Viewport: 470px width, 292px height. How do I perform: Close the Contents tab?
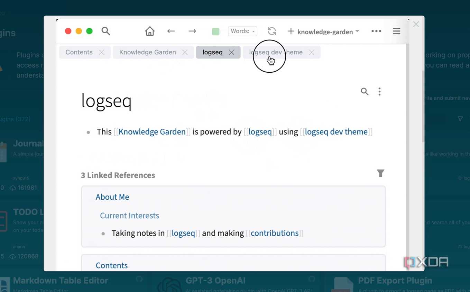pyautogui.click(x=101, y=52)
